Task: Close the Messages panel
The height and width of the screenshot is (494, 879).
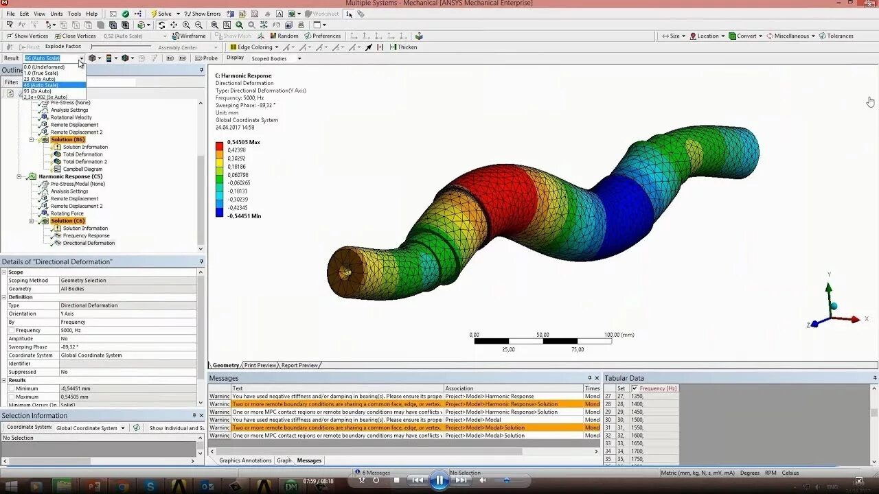Action: click(597, 378)
